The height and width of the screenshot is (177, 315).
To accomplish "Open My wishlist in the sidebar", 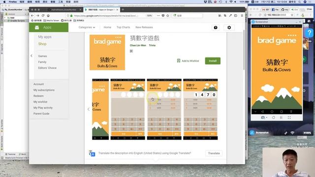I will click(x=40, y=102).
